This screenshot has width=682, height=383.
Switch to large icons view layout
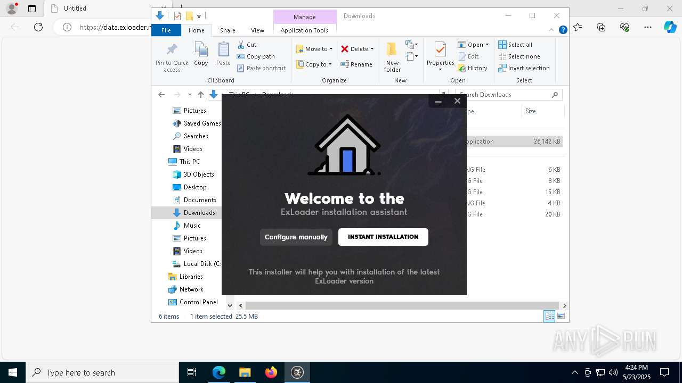tap(561, 317)
